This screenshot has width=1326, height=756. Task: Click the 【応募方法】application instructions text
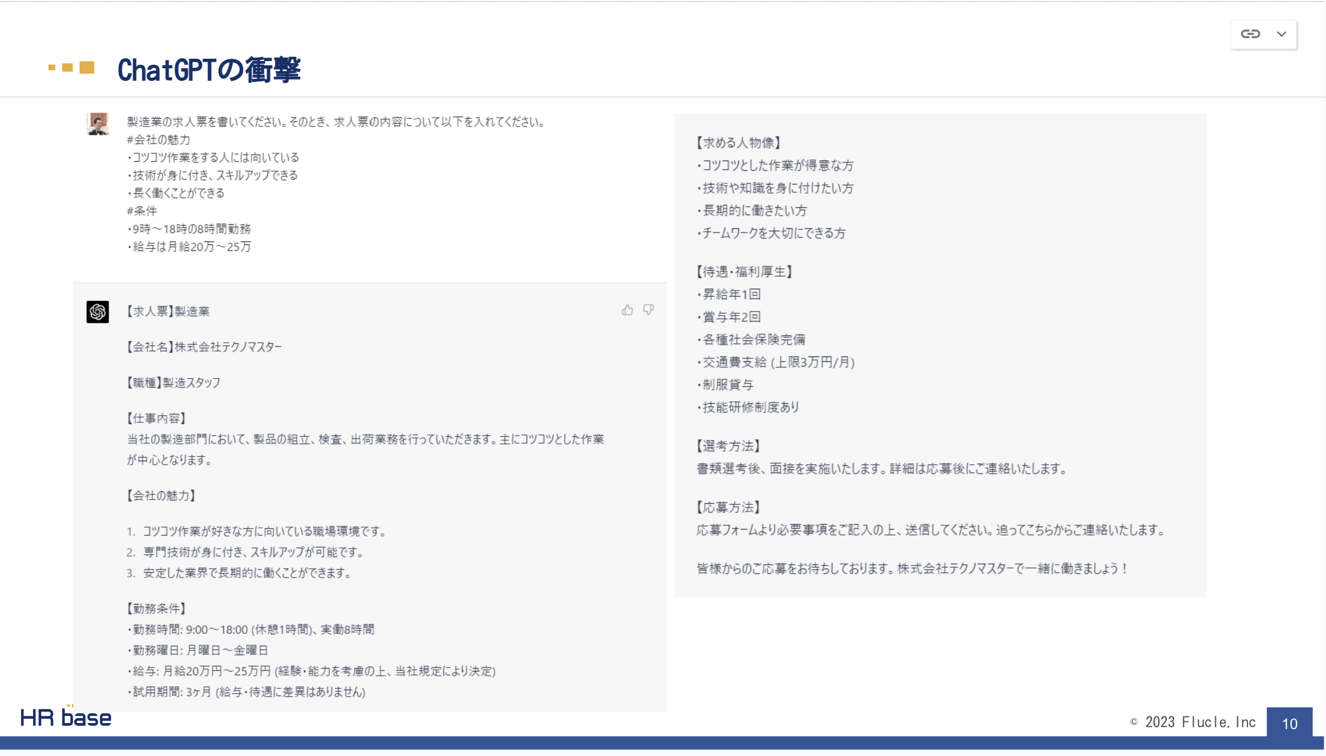[729, 507]
